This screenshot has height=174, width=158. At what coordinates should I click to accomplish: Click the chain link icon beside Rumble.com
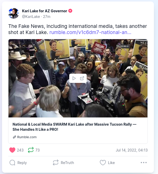coord(14,137)
